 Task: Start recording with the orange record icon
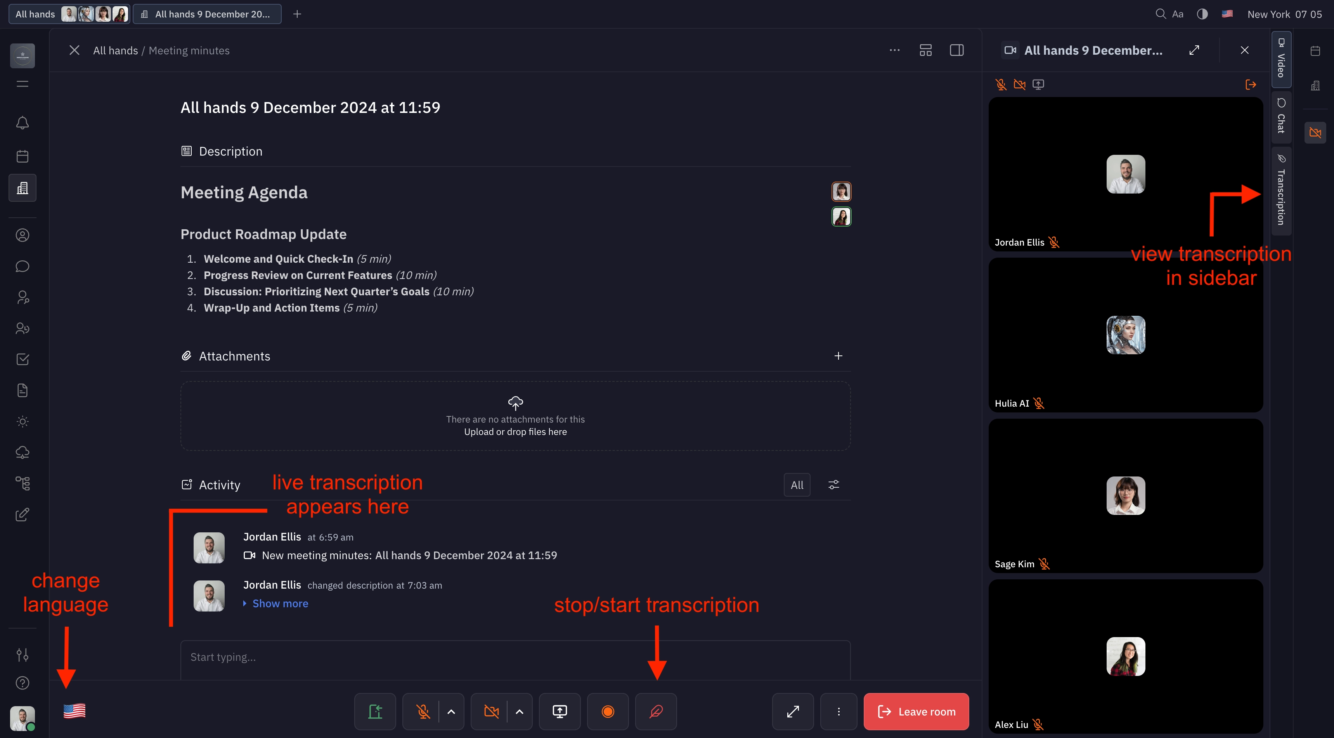608,711
